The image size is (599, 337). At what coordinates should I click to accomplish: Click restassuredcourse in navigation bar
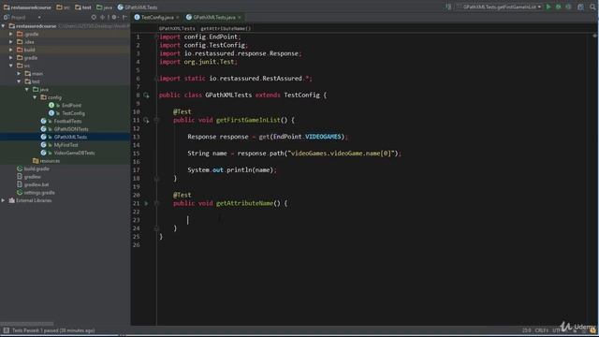[x=27, y=7]
